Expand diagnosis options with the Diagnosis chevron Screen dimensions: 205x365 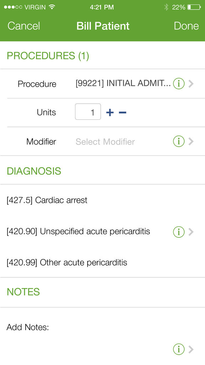pyautogui.click(x=191, y=232)
